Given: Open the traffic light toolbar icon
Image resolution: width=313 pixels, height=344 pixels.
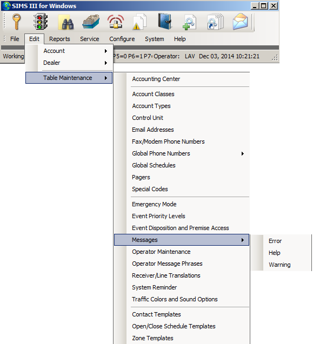Looking at the screenshot, I should point(41,22).
